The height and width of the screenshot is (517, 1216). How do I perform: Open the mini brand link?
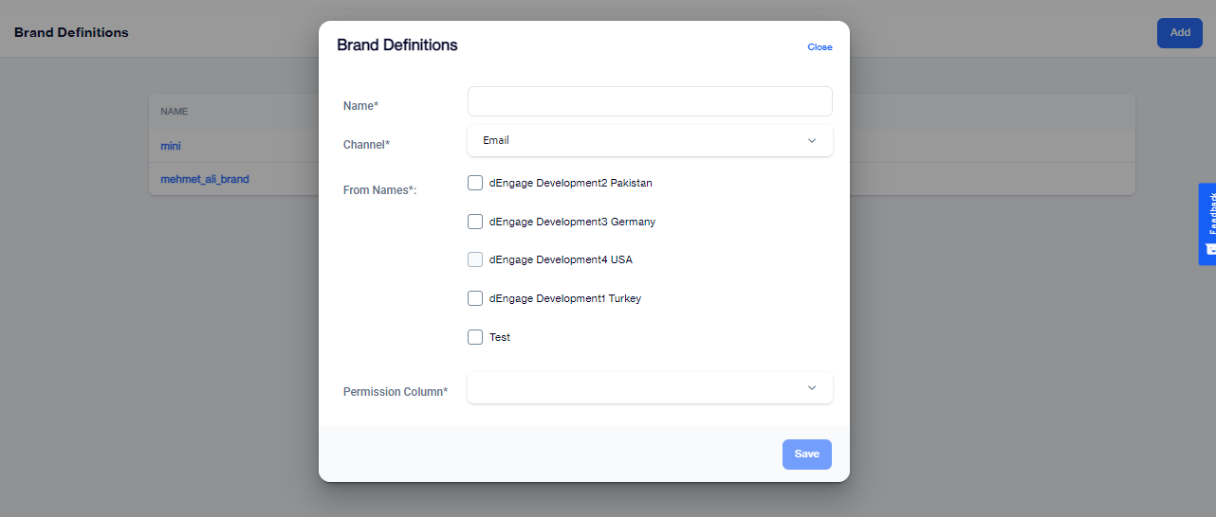tap(171, 146)
